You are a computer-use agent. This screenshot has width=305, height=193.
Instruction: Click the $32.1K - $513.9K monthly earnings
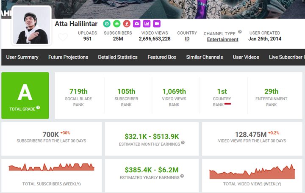pyautogui.click(x=152, y=136)
